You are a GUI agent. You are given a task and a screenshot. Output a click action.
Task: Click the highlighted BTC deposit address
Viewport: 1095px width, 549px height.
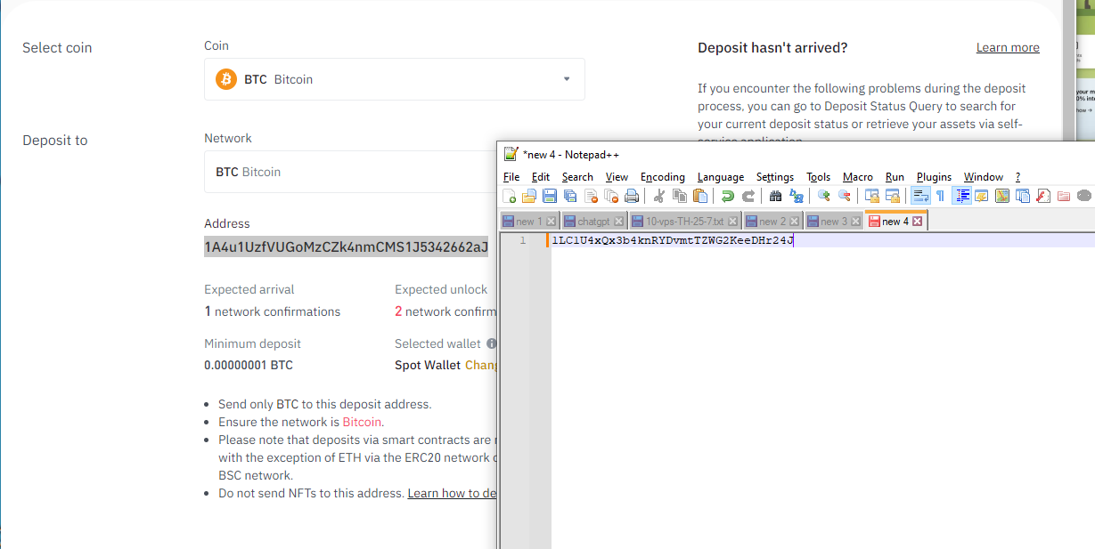coord(346,246)
